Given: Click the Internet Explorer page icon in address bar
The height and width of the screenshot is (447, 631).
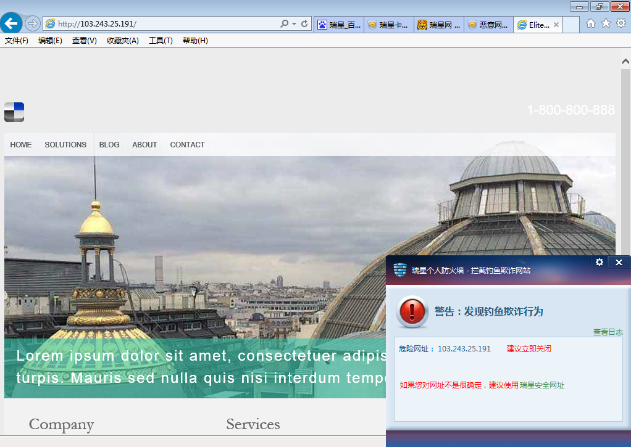Looking at the screenshot, I should [50, 23].
